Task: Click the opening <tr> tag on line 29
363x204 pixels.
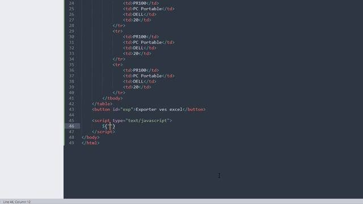Action: tap(117, 31)
